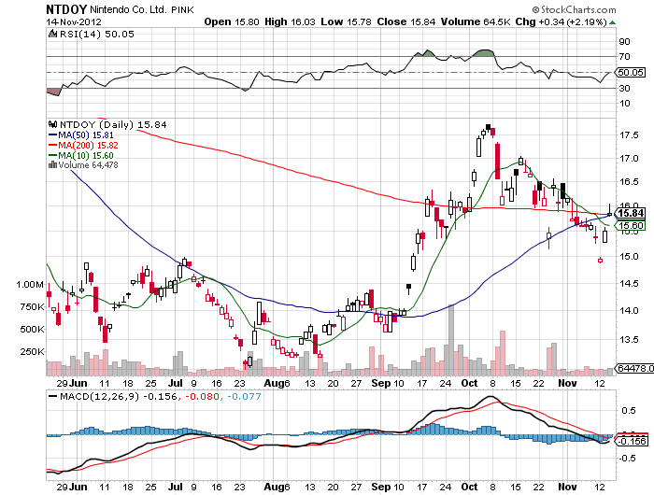Viewport: 654px width, 495px height.
Task: Click the StockCharts.com copyright label
Action: coord(574,9)
